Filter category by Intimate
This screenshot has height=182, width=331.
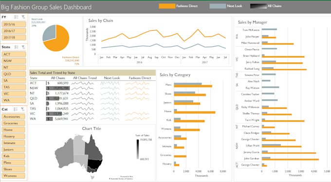pyautogui.click(x=13, y=143)
